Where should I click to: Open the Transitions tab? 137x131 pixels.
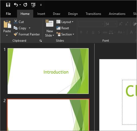[93, 14]
